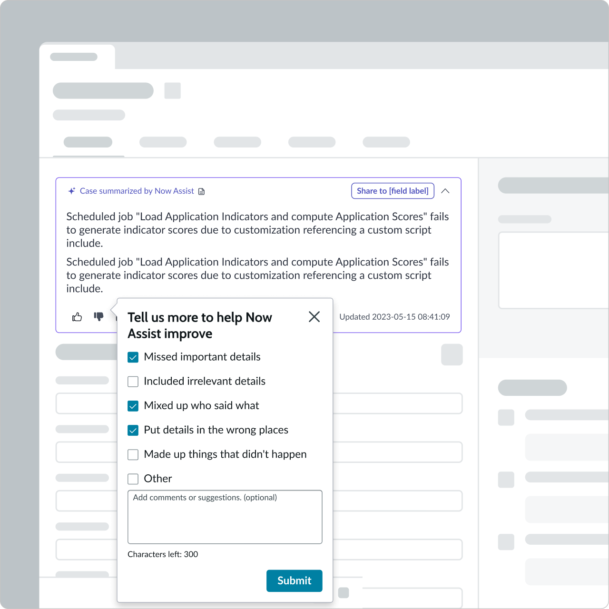Check the Other option

pyautogui.click(x=133, y=479)
